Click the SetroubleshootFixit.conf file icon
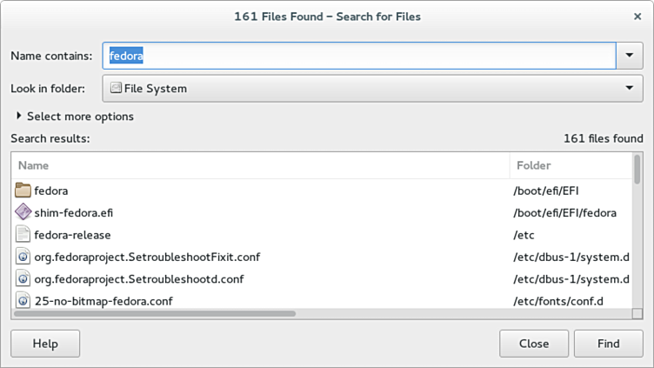Image resolution: width=654 pixels, height=368 pixels. click(x=23, y=258)
